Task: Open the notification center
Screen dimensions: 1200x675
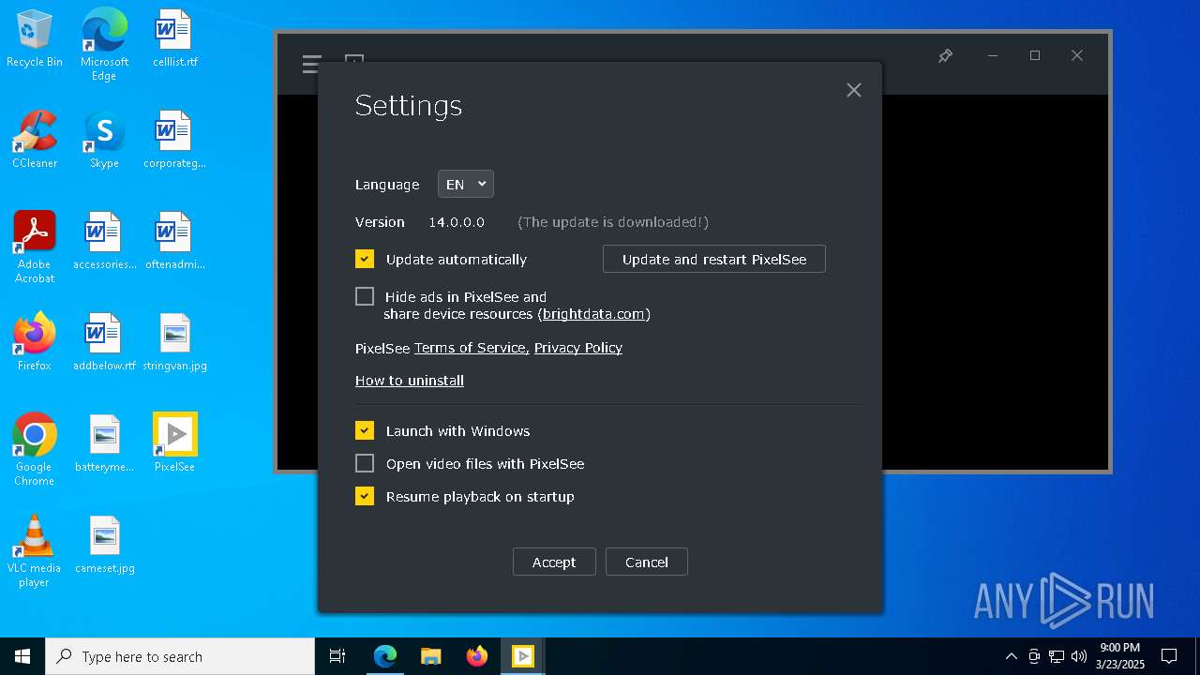Action: tap(1169, 656)
